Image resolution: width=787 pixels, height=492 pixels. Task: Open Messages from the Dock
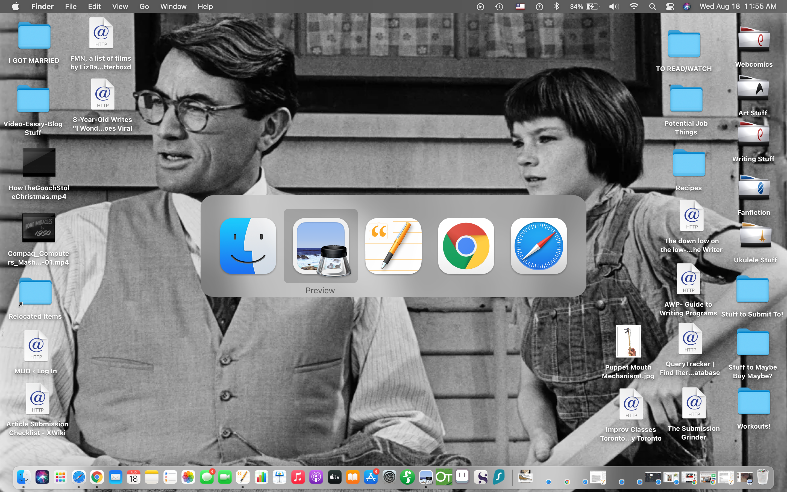207,477
